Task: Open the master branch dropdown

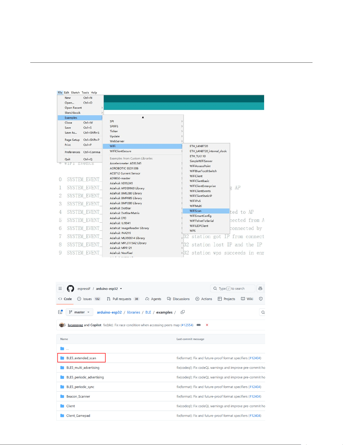Action: pyautogui.click(x=79, y=312)
